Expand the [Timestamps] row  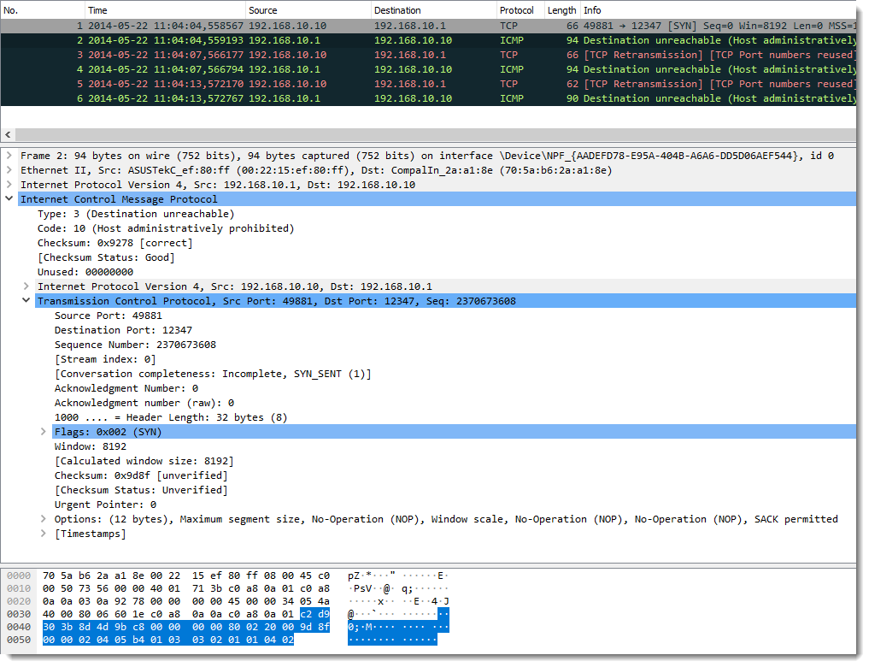pos(44,534)
